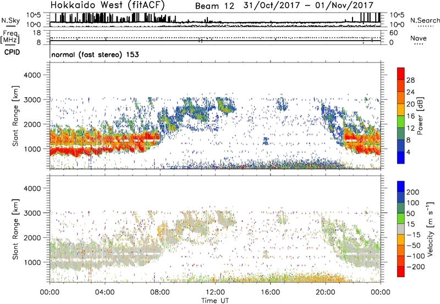Click the blue bottom of Power color bar
This screenshot has height=304, width=440.
click(x=401, y=157)
